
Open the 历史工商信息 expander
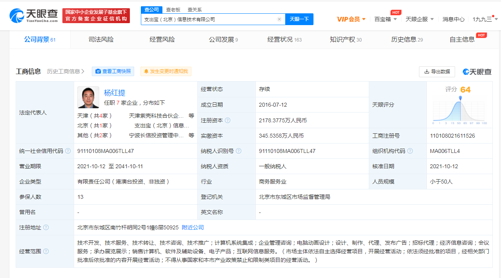pos(66,71)
